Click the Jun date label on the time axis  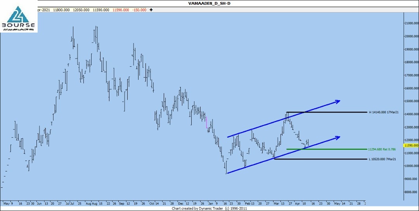coord(39,204)
